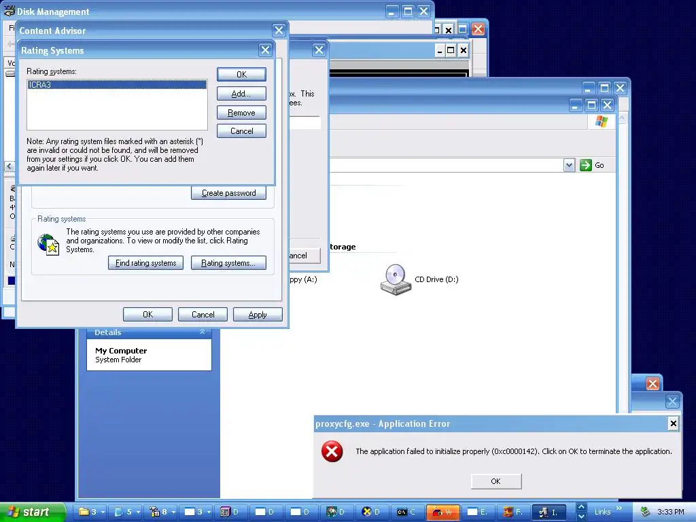Image resolution: width=696 pixels, height=522 pixels.
Task: Click the Start button
Action: tap(33, 512)
